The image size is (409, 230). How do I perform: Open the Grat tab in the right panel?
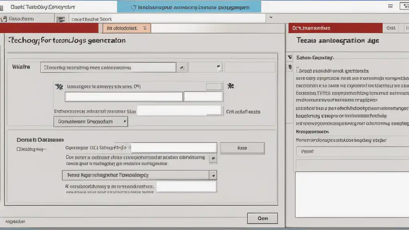pos(391,28)
